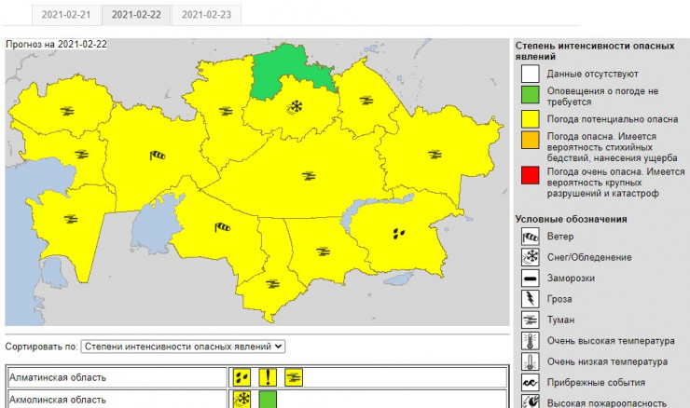Click the exclamation icon in Алматинская область row

click(x=269, y=377)
